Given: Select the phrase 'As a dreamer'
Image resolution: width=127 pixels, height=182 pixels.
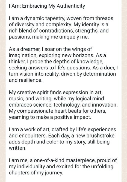Looking at the screenshot, I should pos(24,49).
